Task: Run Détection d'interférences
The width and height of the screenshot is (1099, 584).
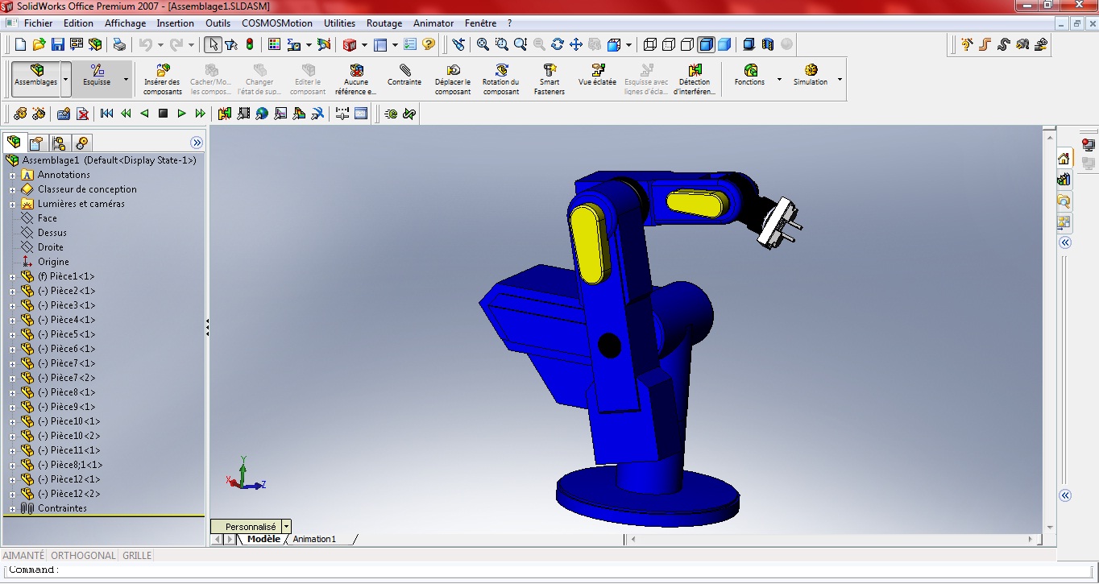Action: coord(695,81)
